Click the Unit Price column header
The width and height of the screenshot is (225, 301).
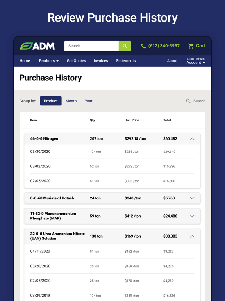click(132, 120)
